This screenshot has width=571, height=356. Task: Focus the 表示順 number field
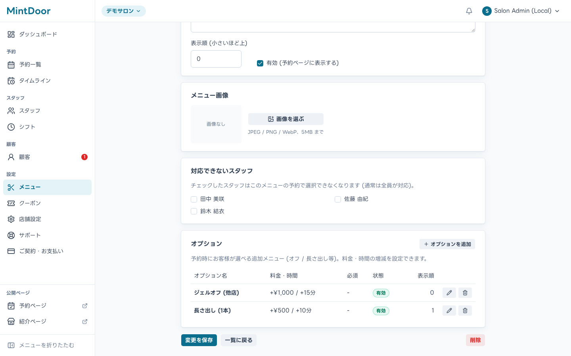click(216, 59)
